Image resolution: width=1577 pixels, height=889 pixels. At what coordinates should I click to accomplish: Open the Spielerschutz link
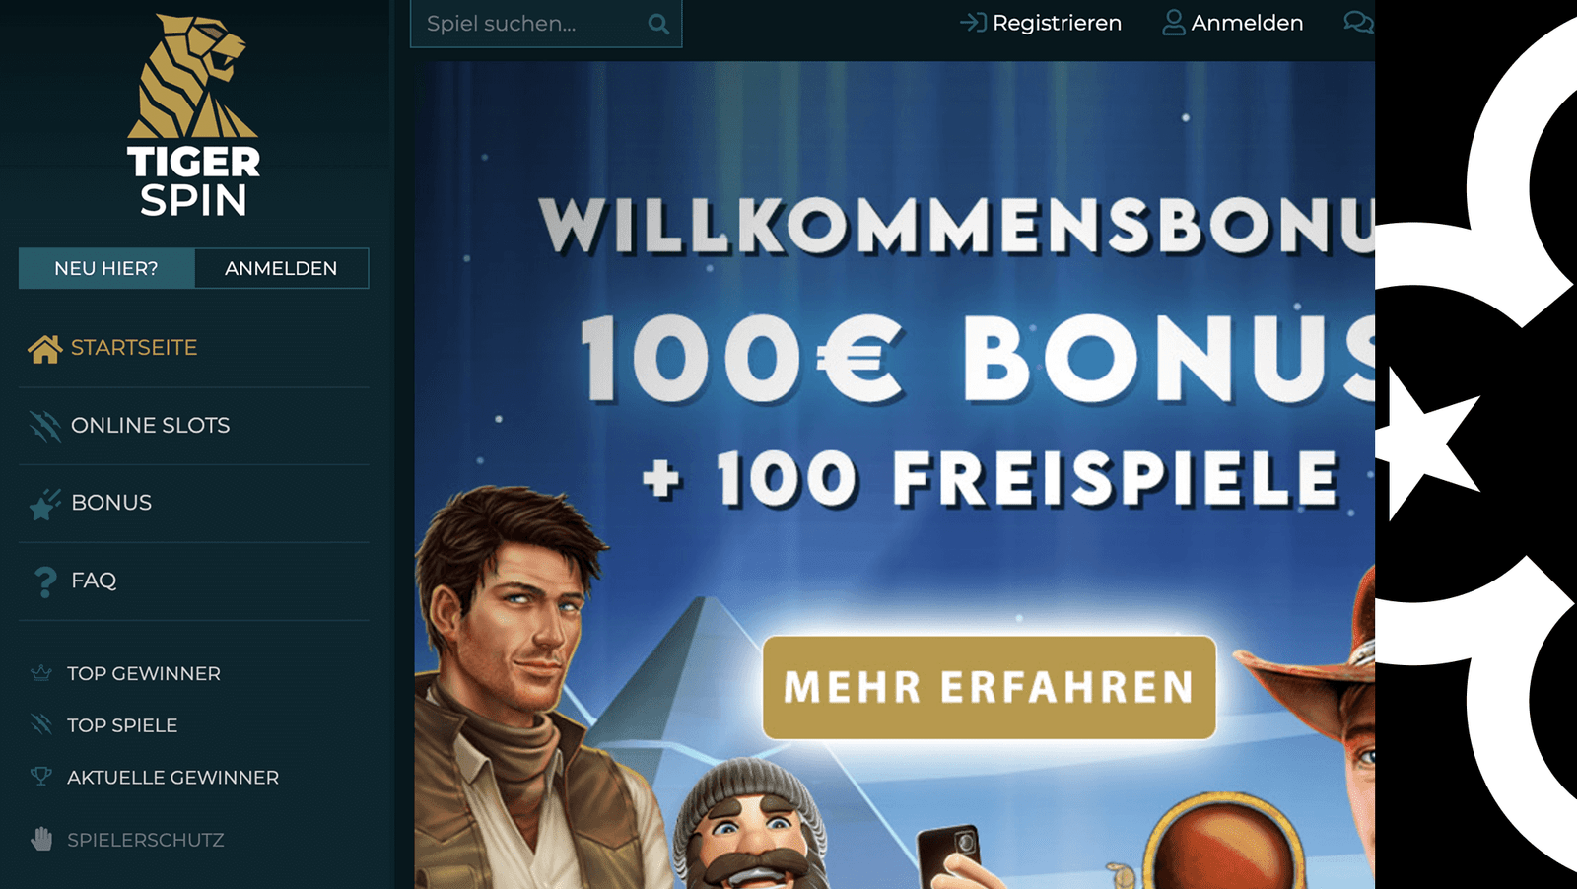tap(146, 840)
